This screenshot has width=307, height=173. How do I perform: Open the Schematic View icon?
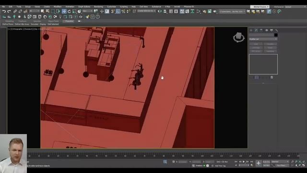pyautogui.click(x=193, y=12)
